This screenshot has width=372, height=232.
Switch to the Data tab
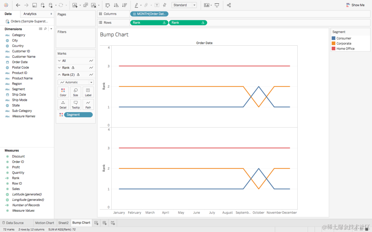pyautogui.click(x=8, y=14)
